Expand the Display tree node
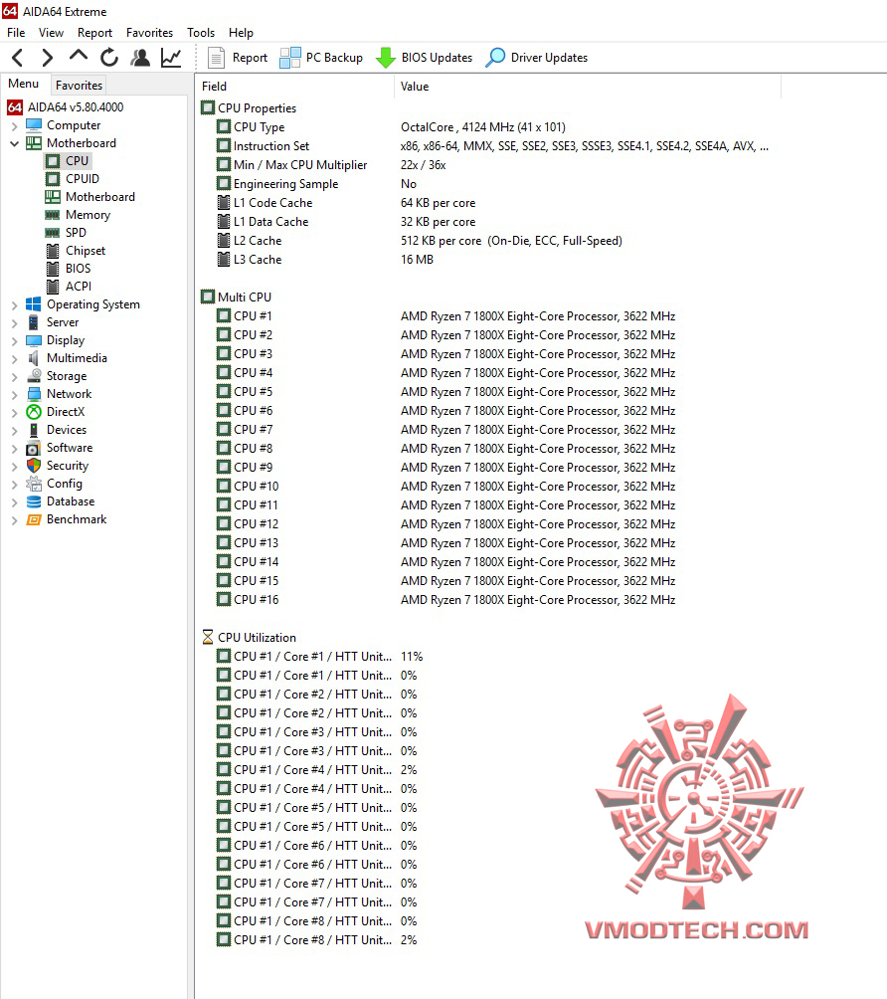The height and width of the screenshot is (999, 887). pos(14,341)
